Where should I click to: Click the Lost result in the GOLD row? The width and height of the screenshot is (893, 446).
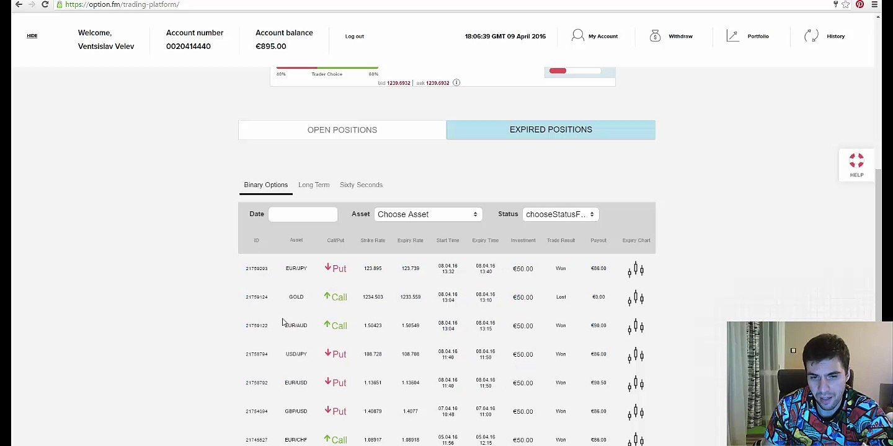(x=561, y=297)
